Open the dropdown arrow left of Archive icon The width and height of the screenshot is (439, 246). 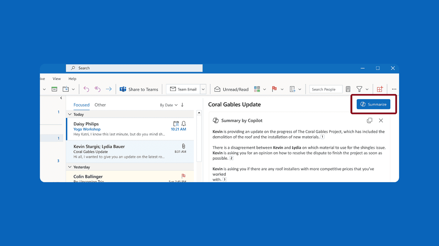click(44, 89)
